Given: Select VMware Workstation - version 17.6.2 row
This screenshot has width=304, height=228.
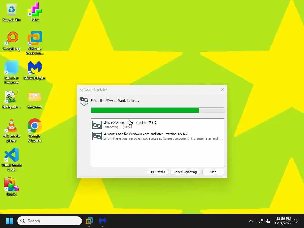Looking at the screenshot, I should coord(158,125).
